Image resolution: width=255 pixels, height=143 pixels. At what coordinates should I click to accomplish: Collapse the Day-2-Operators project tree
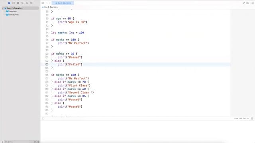[x=3, y=8]
